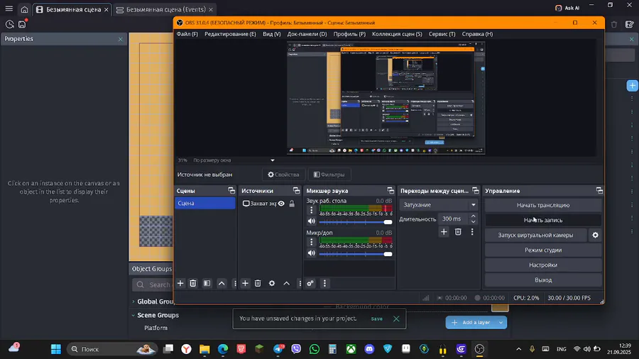Undock the Источники panel
The width and height of the screenshot is (639, 359).
[296, 190]
